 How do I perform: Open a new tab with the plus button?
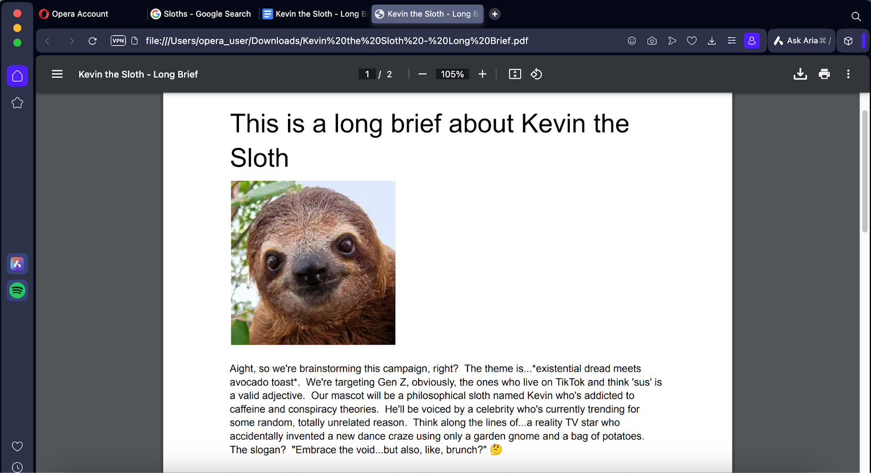tap(494, 14)
